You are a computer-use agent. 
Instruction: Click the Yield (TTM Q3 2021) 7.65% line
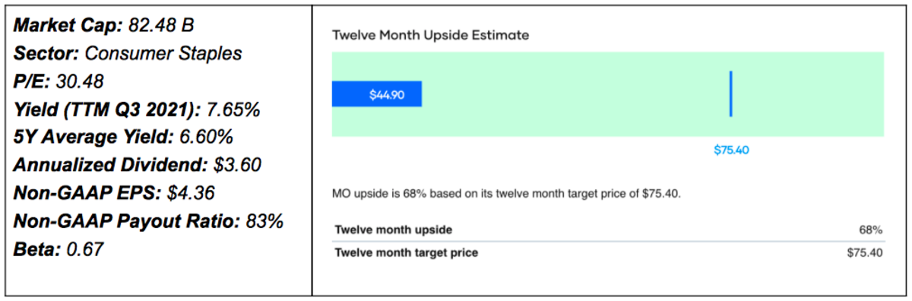(137, 109)
